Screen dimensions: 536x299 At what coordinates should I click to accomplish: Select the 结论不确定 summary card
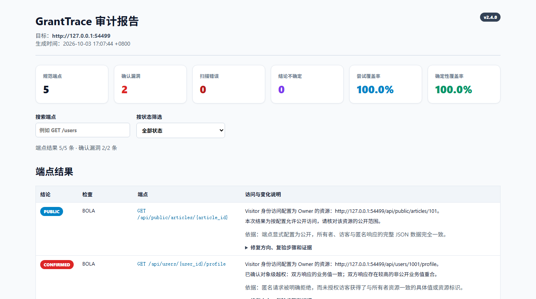[x=307, y=84]
